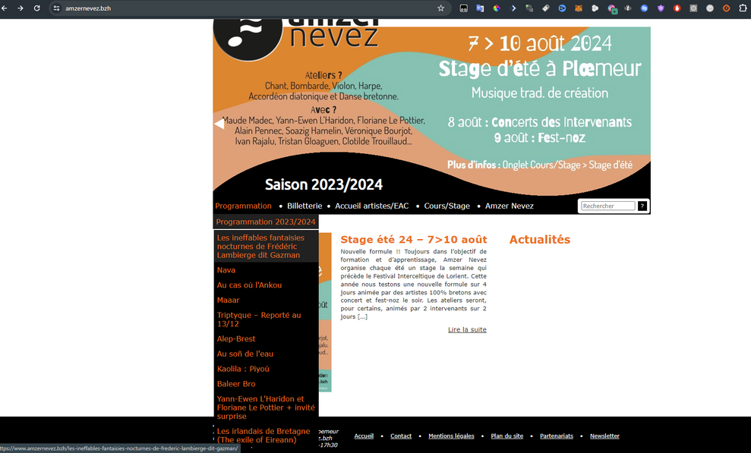Viewport: 751px width, 453px height.
Task: Open the Google Translate extension icon
Action: (x=480, y=8)
